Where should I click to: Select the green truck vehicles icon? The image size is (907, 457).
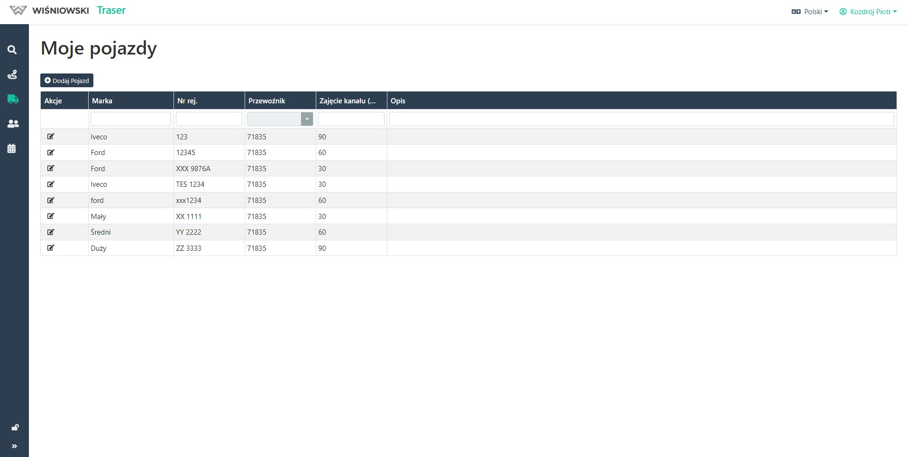pos(13,99)
